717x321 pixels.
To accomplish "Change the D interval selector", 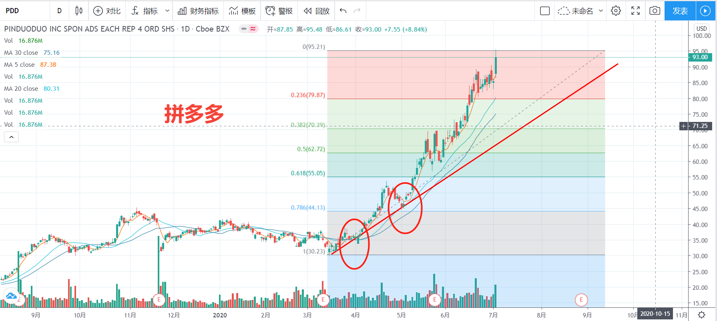I will [59, 11].
